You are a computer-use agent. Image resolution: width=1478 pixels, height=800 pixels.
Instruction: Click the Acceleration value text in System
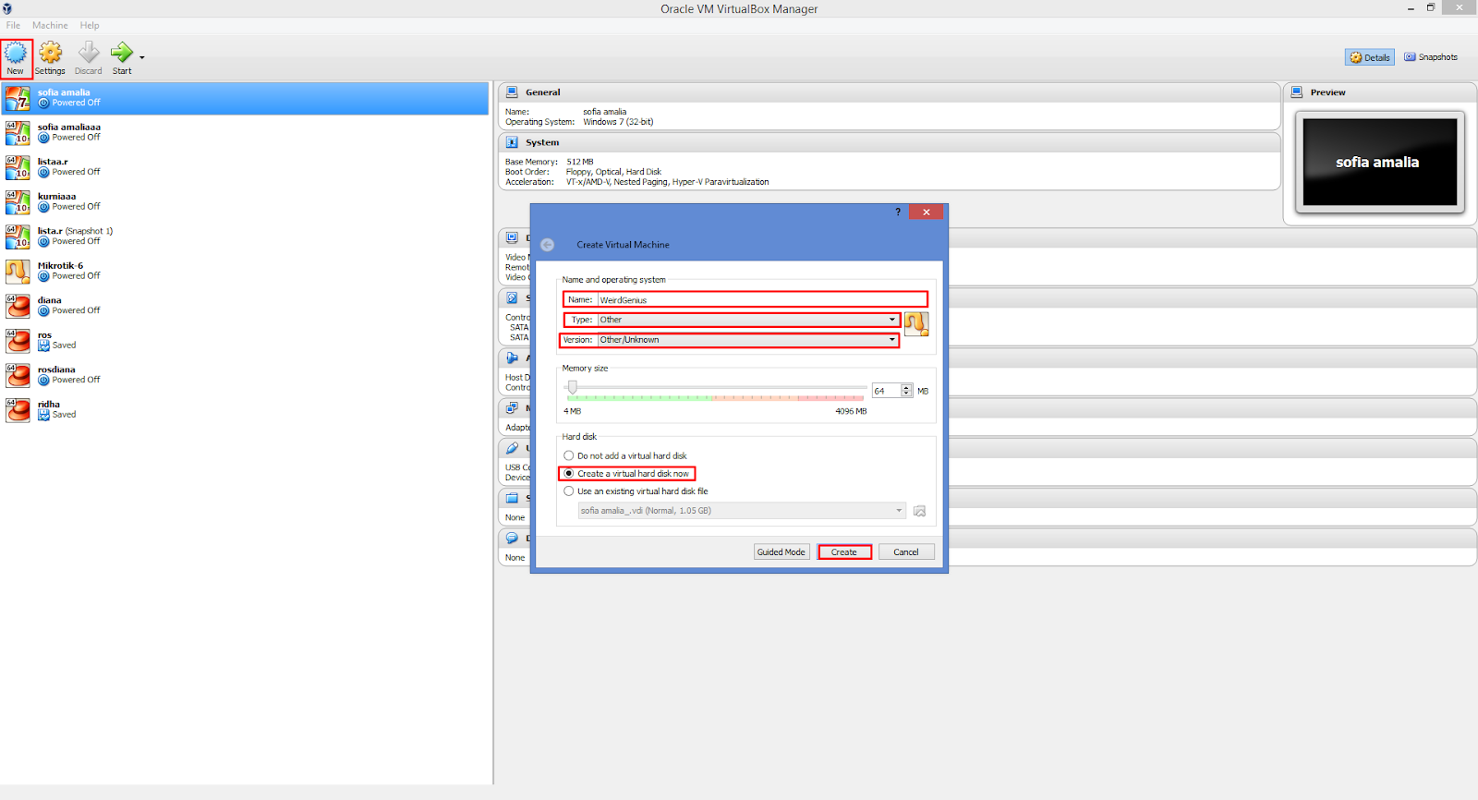[x=668, y=182]
